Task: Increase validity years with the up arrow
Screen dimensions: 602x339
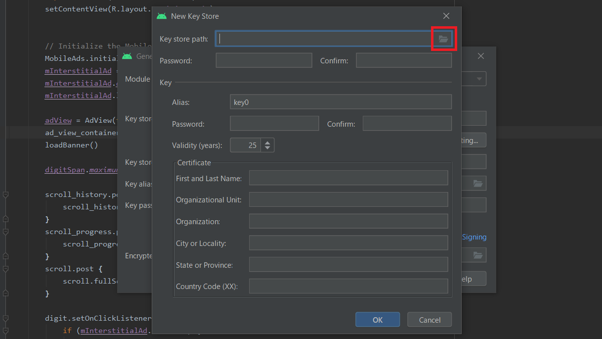Action: (267, 142)
